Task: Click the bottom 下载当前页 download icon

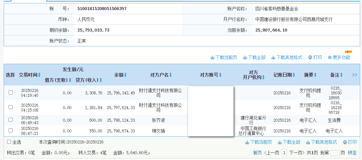Action: 247,142
